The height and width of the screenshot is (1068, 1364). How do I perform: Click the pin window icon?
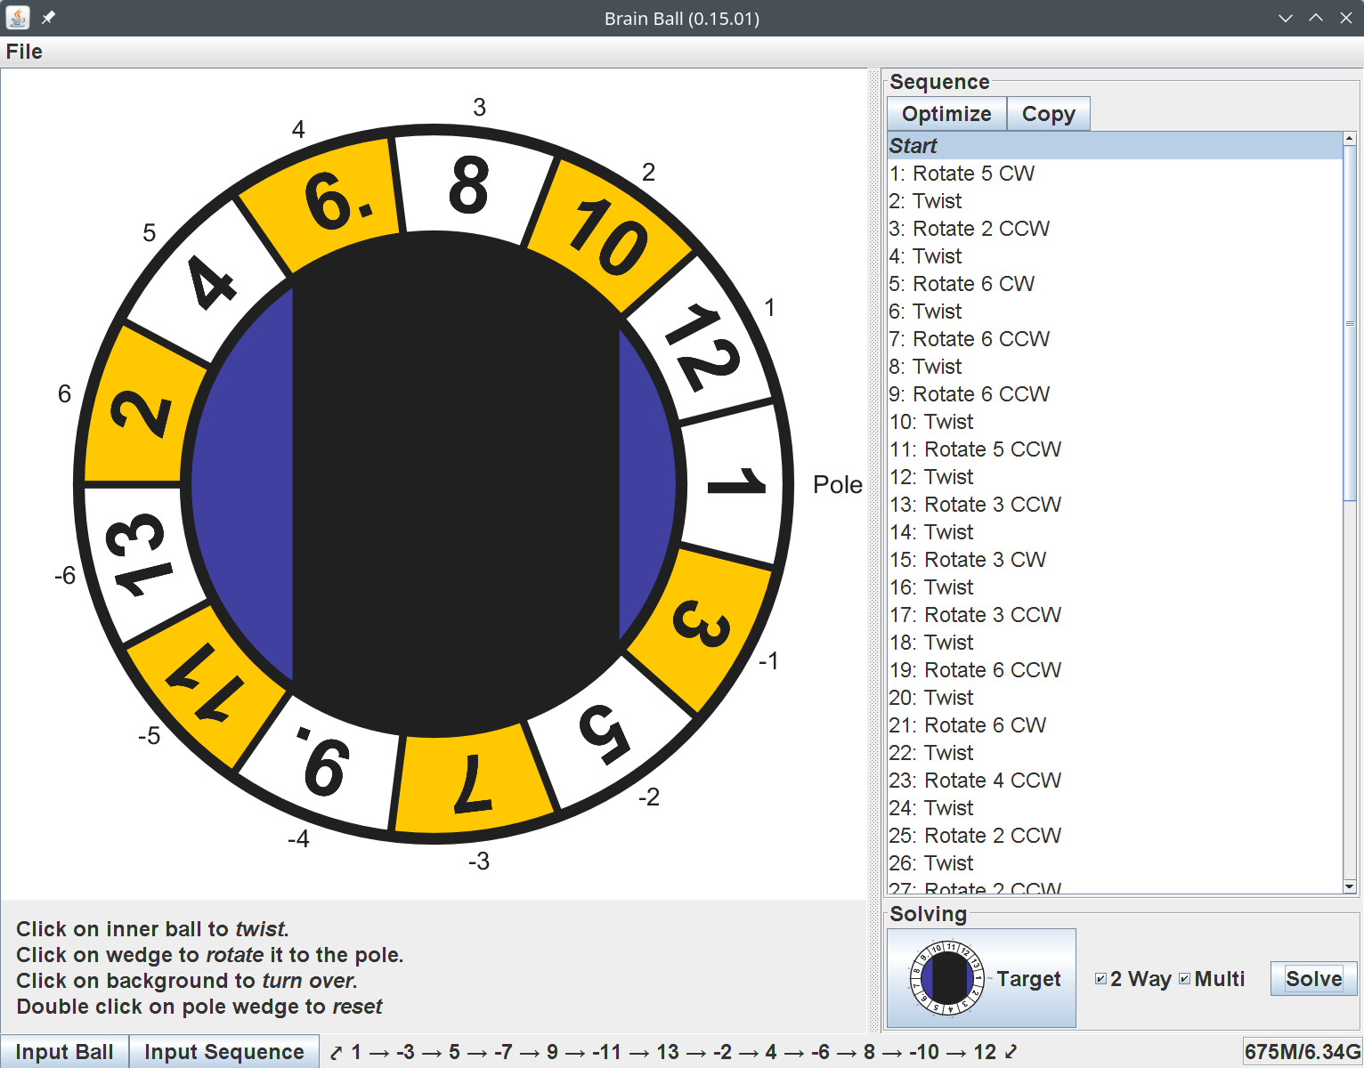coord(48,18)
